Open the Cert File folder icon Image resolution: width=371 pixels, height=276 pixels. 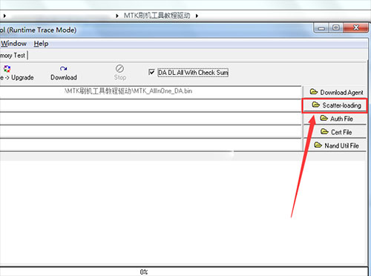[x=324, y=131]
